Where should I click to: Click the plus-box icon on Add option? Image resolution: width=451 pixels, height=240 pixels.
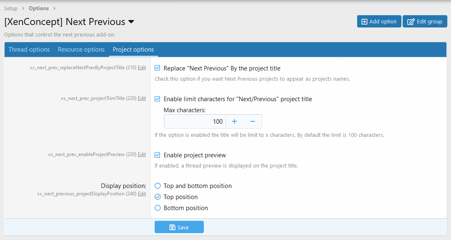tap(364, 22)
